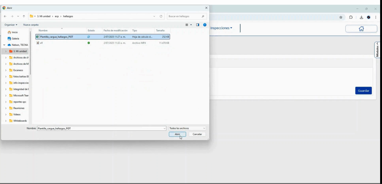Screen dimensions: 382x184
Task: Click the Refresh icon beside the address path
Action: tap(161, 16)
